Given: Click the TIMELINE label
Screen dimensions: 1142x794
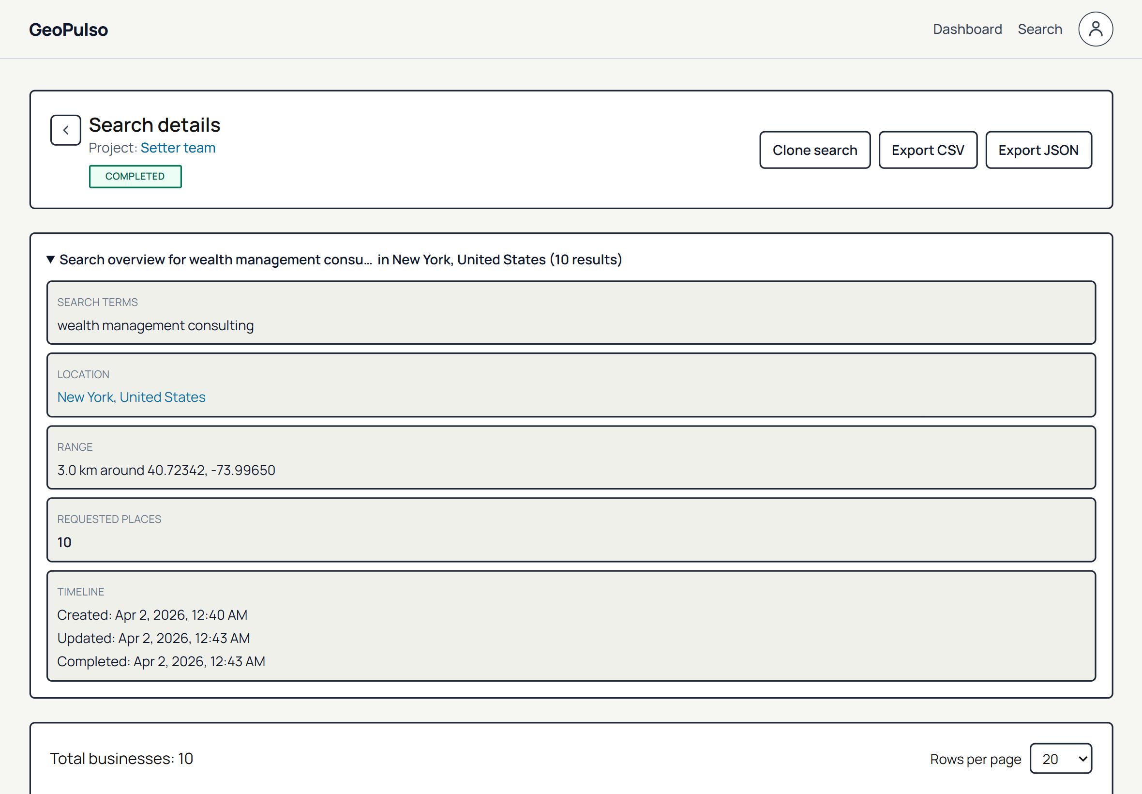Looking at the screenshot, I should pos(80,592).
